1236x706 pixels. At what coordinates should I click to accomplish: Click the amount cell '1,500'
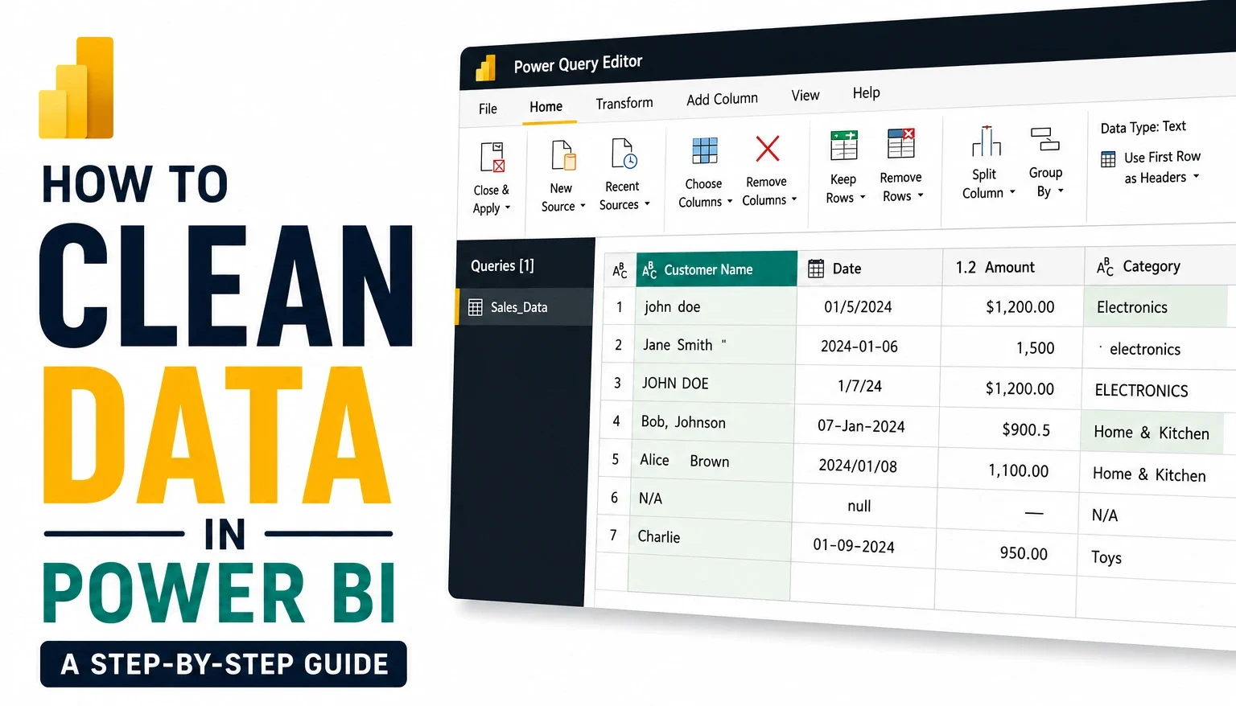click(x=1011, y=347)
